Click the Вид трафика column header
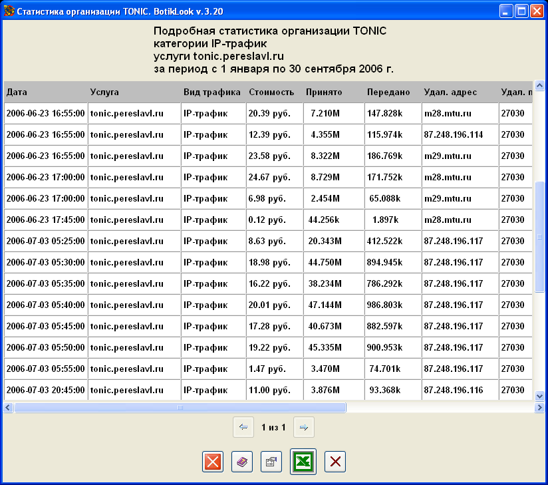Viewport: 548px width, 485px height. [x=213, y=92]
